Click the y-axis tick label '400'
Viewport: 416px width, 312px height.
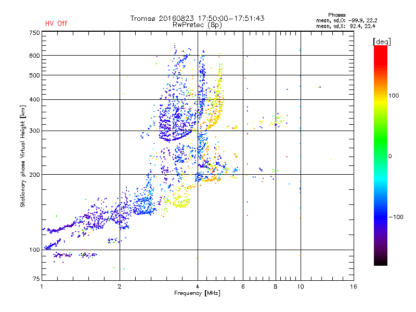tap(34, 99)
